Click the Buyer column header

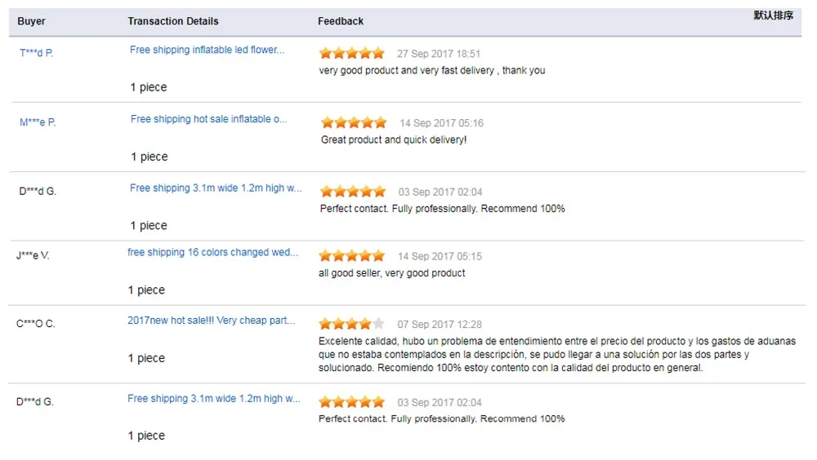[x=31, y=21]
